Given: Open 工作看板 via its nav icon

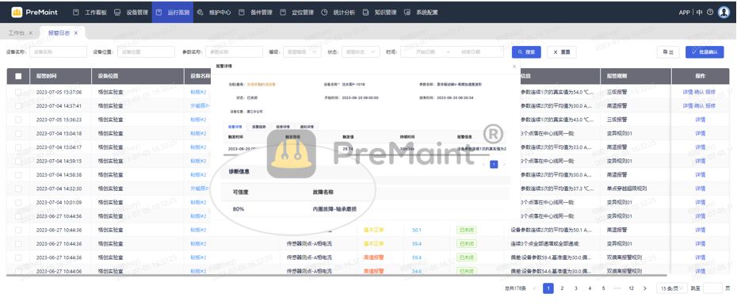Looking at the screenshot, I should [x=75, y=13].
